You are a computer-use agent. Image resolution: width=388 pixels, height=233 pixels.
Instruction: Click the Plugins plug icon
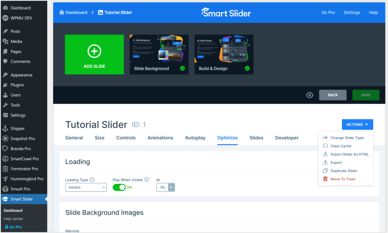tap(6, 85)
